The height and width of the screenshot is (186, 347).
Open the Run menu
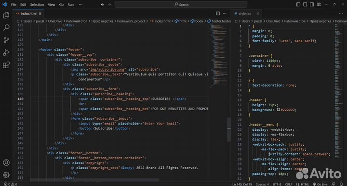point(70,4)
